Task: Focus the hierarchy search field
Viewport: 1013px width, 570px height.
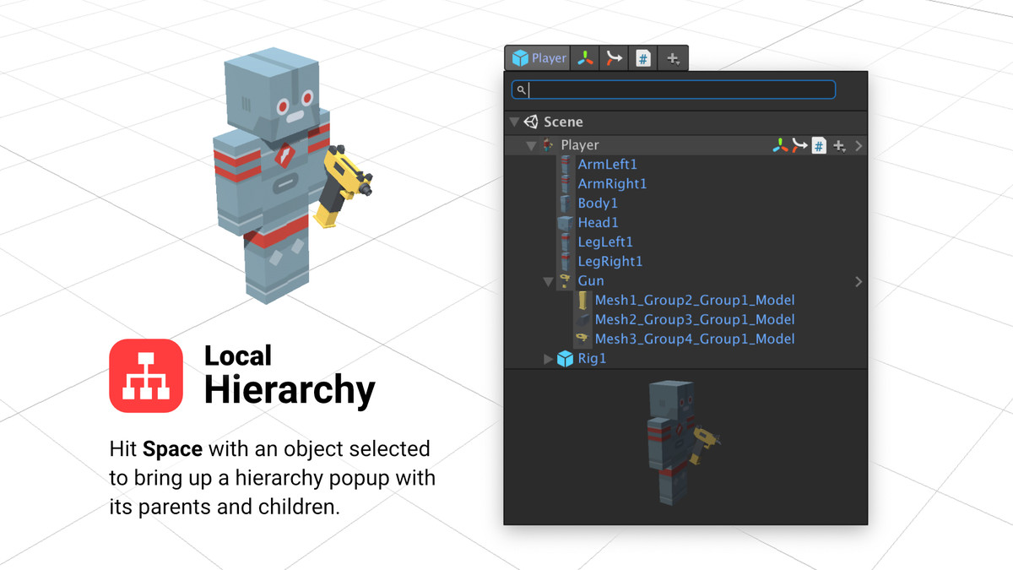Action: coord(674,90)
